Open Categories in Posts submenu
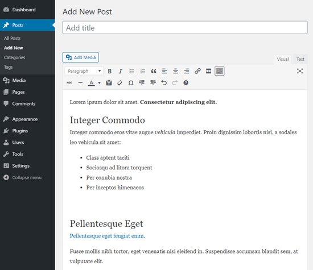Screen dimensions: 313x270 (14, 57)
